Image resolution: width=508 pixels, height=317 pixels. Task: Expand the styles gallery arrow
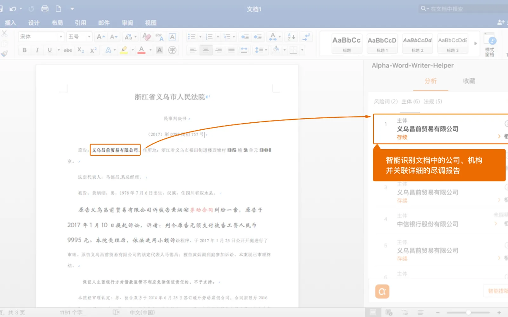click(x=476, y=43)
